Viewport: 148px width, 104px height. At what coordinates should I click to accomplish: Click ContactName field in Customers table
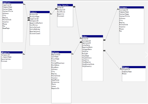click(x=124, y=14)
